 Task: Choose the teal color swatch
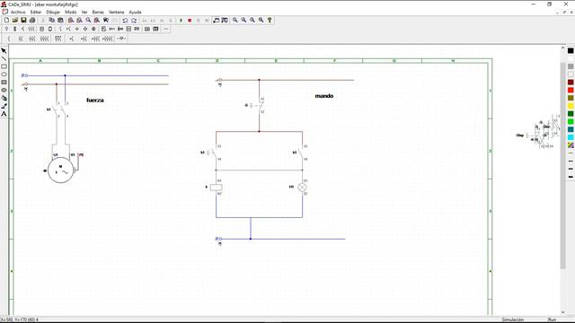[571, 129]
